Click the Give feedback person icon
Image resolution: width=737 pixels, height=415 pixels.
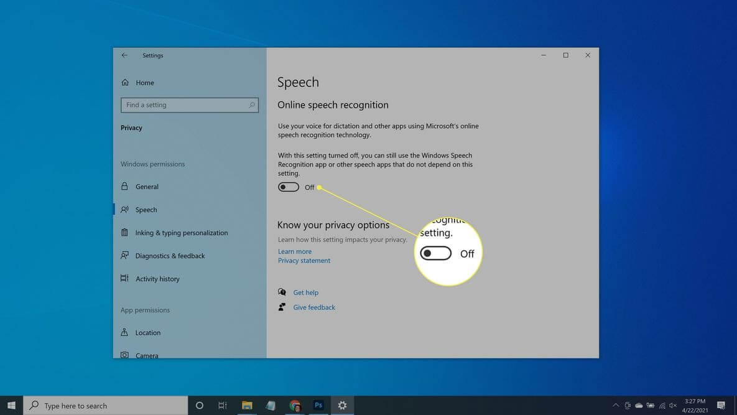[x=282, y=307]
